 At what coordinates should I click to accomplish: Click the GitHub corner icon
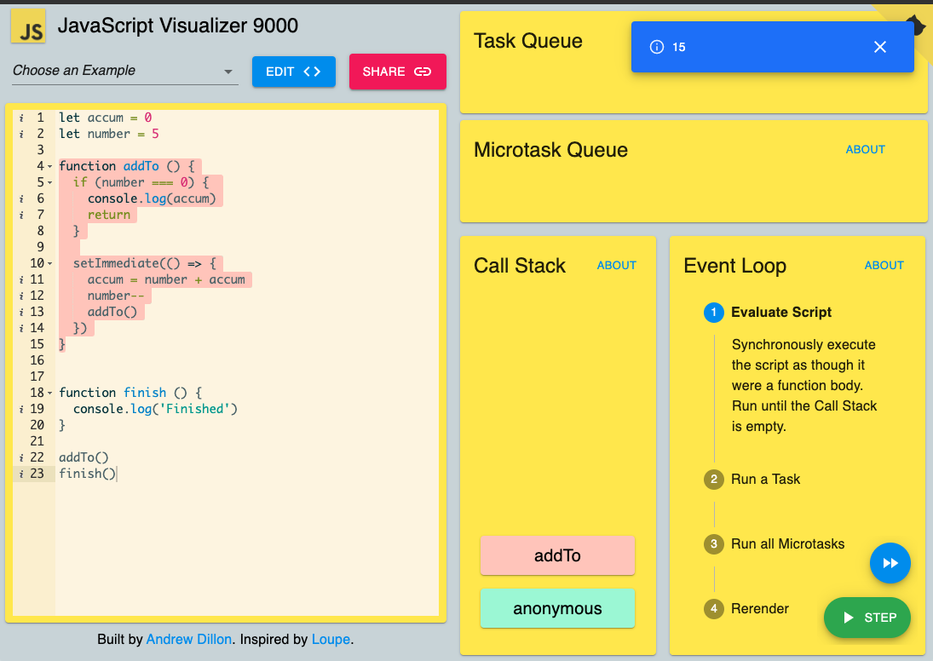click(916, 24)
